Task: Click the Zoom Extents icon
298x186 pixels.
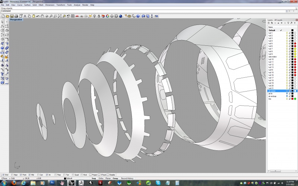Action: click(x=60, y=16)
